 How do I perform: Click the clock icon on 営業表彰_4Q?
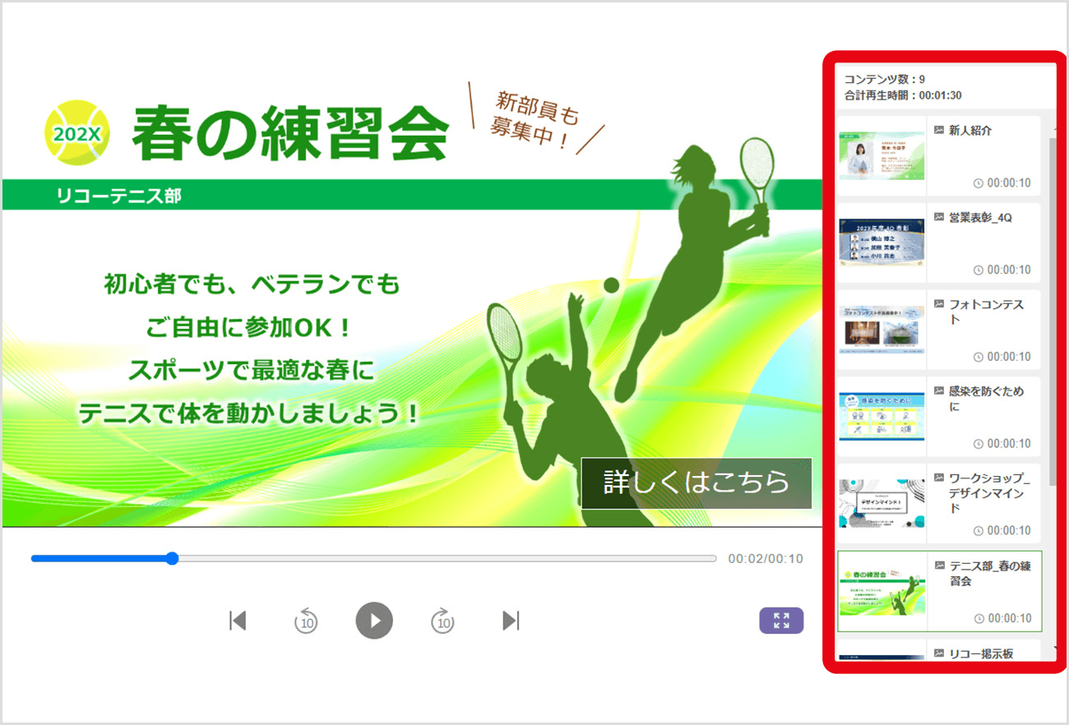click(978, 270)
